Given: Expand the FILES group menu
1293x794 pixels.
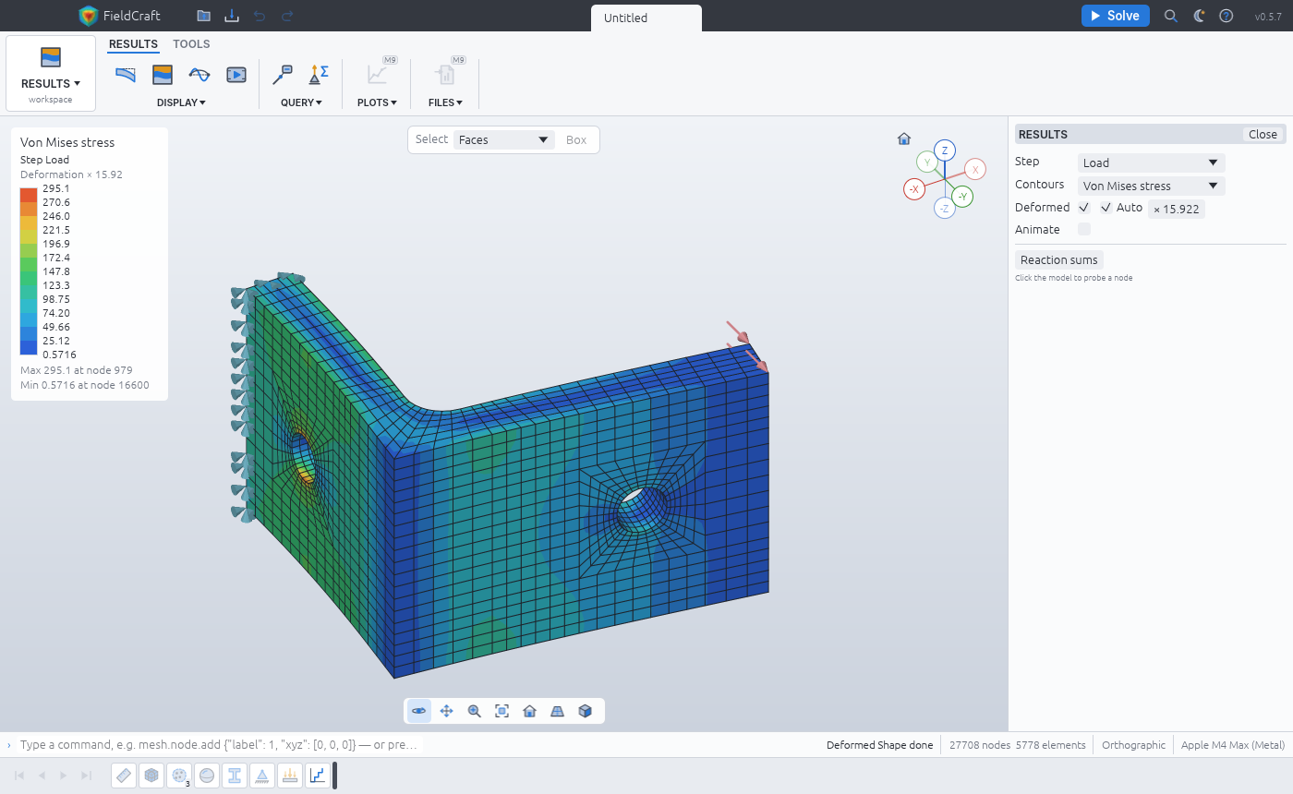Looking at the screenshot, I should [445, 102].
